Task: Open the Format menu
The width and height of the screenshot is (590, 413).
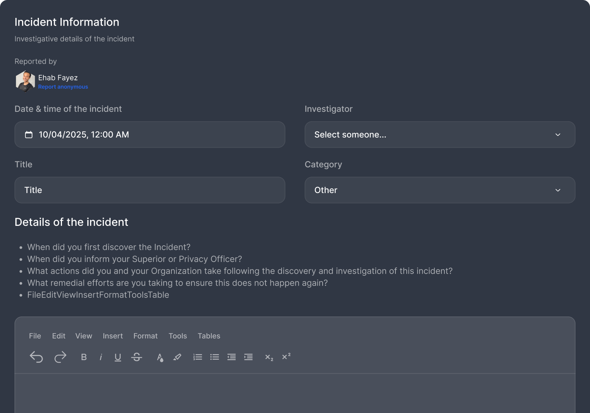Action: (146, 336)
